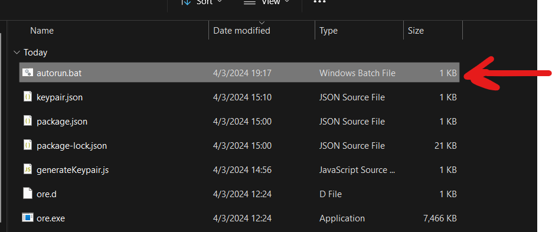Open the Sort dropdown
The width and height of the screenshot is (552, 232).
coord(202,2)
